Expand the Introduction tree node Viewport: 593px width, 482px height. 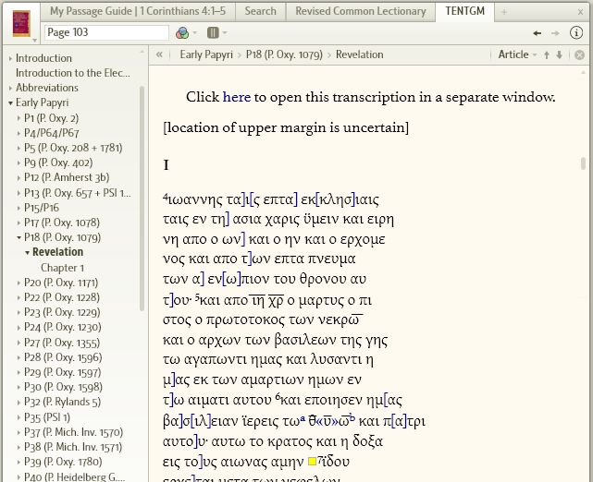point(10,58)
